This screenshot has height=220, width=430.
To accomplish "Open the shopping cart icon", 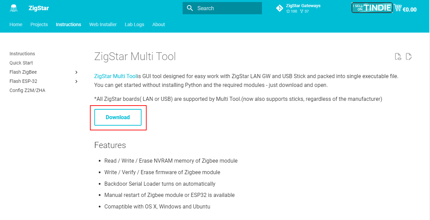I will (x=398, y=8).
